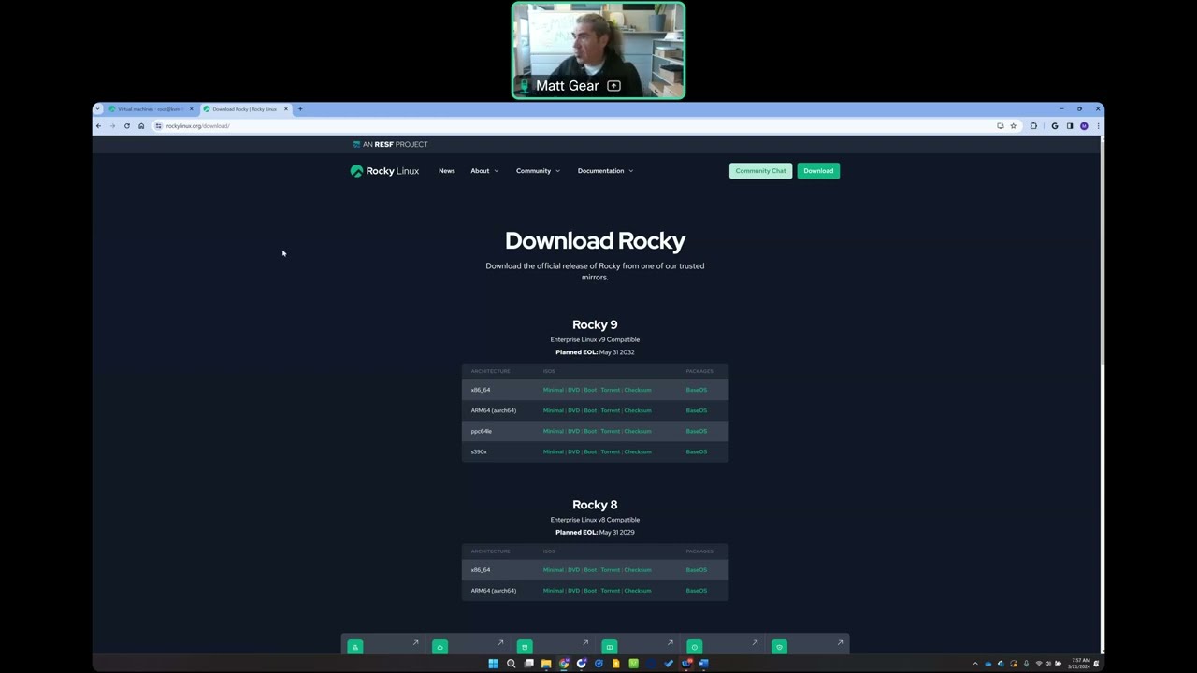The image size is (1197, 673).
Task: Click the Matt Gear webcam thumbnail
Action: click(x=598, y=50)
